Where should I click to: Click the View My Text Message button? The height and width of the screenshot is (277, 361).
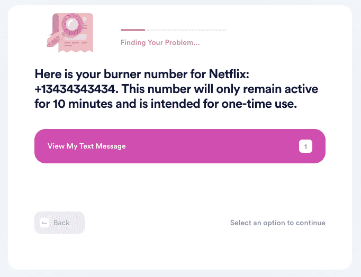pyautogui.click(x=180, y=146)
